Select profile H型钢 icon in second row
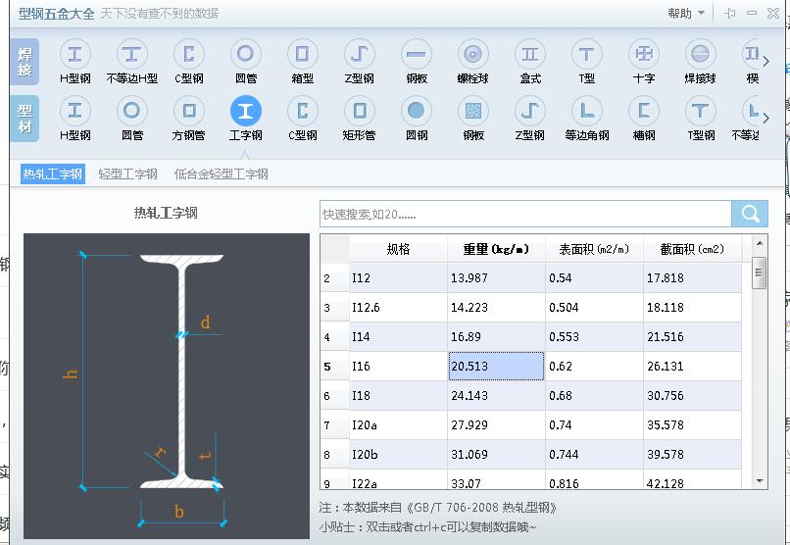 [x=75, y=111]
